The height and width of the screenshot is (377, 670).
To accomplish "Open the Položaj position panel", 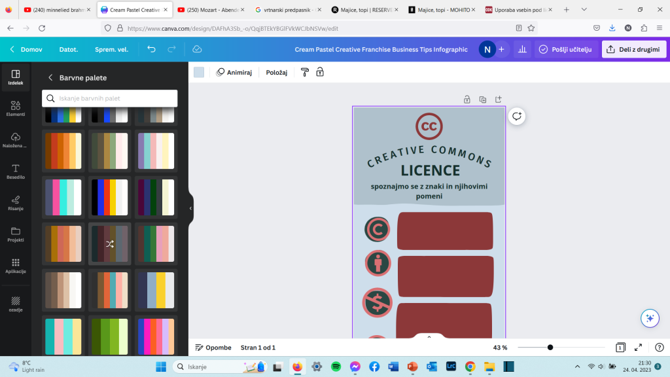I will (x=277, y=72).
